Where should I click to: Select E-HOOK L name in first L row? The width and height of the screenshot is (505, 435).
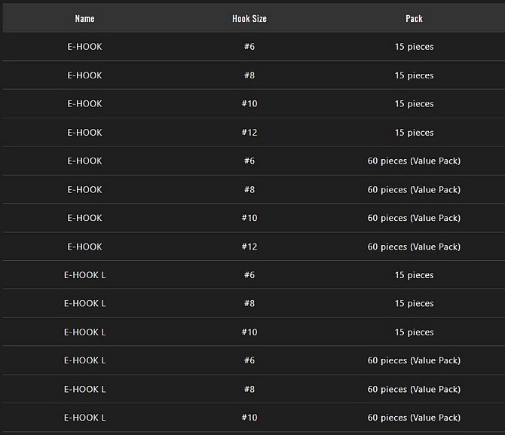pyautogui.click(x=84, y=275)
